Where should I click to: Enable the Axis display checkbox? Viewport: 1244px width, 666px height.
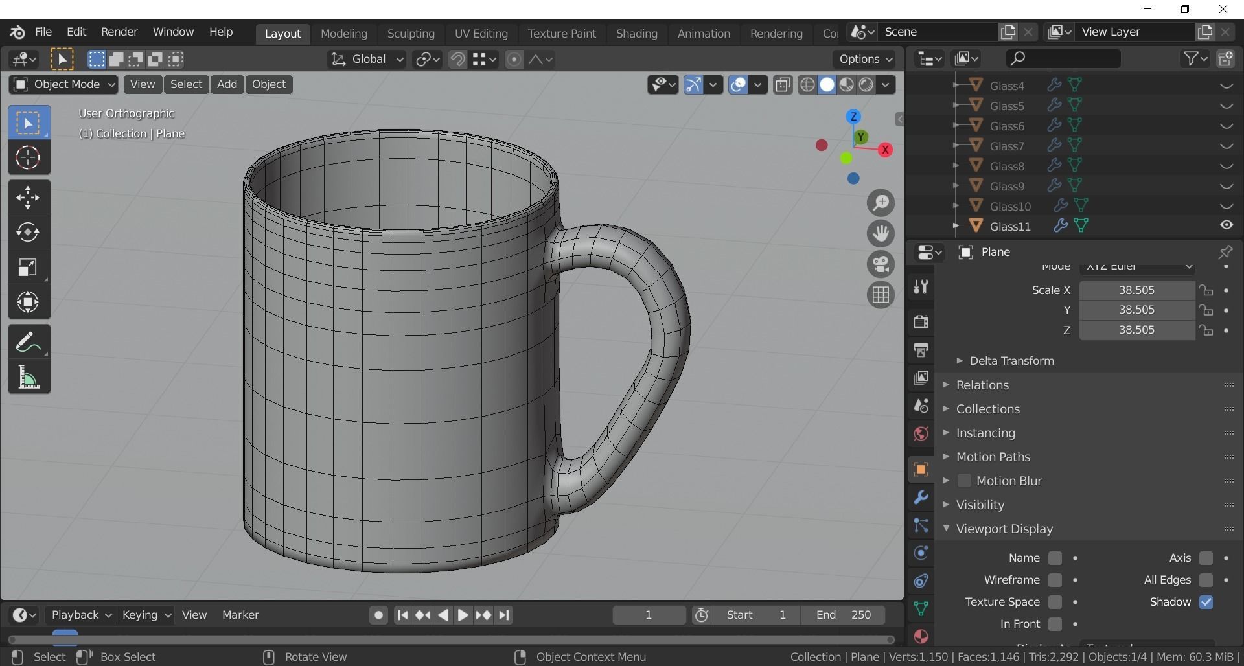pos(1206,558)
